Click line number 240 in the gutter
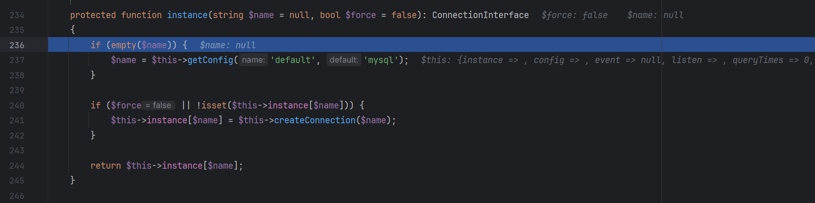The height and width of the screenshot is (203, 815). (17, 105)
